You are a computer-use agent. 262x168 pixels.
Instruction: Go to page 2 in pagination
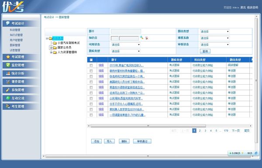click(200, 130)
